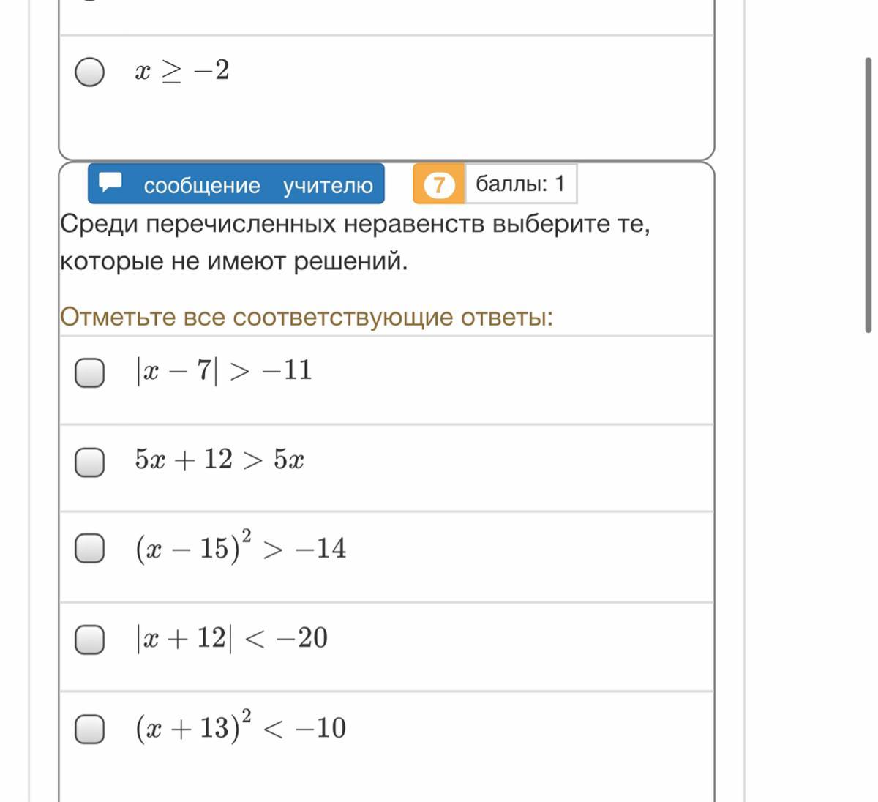This screenshot has height=802, width=878.
Task: Click the formula text (x + 13)² < −10
Action: pyautogui.click(x=240, y=727)
